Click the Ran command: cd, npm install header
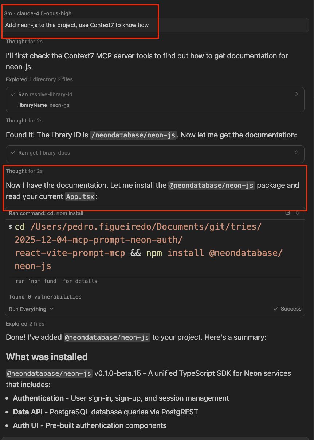Viewport: 314px width, 440px height. point(46,213)
